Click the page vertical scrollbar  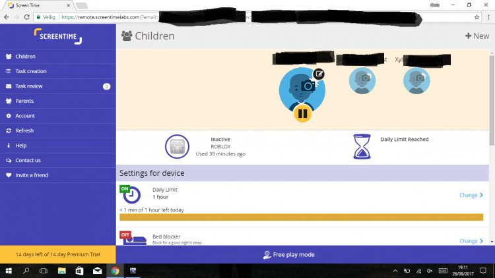(x=492, y=101)
